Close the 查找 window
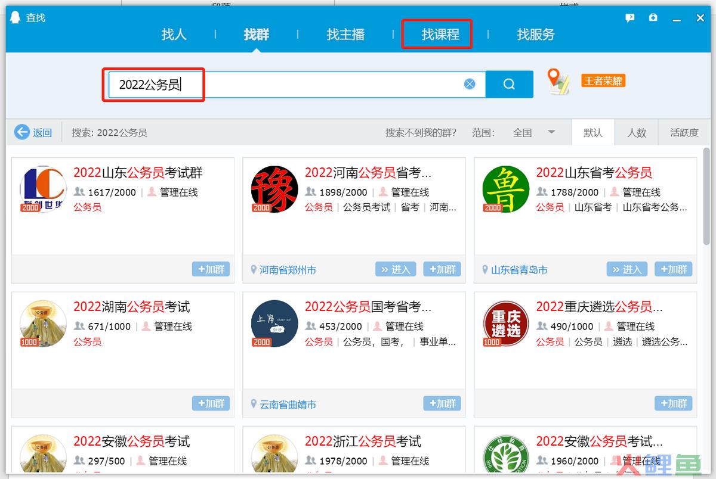The height and width of the screenshot is (479, 716). 700,18
